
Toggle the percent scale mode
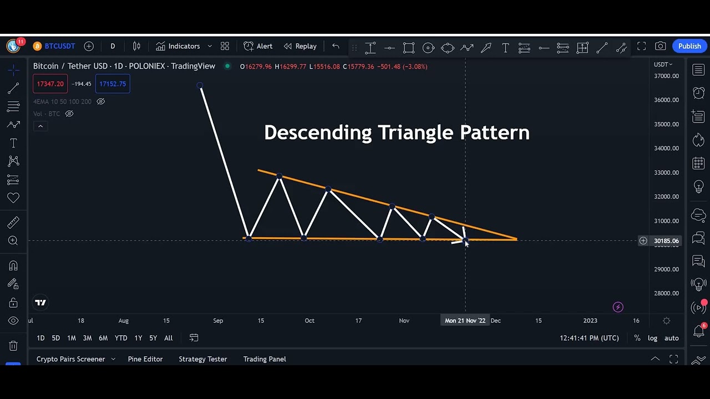pyautogui.click(x=637, y=338)
